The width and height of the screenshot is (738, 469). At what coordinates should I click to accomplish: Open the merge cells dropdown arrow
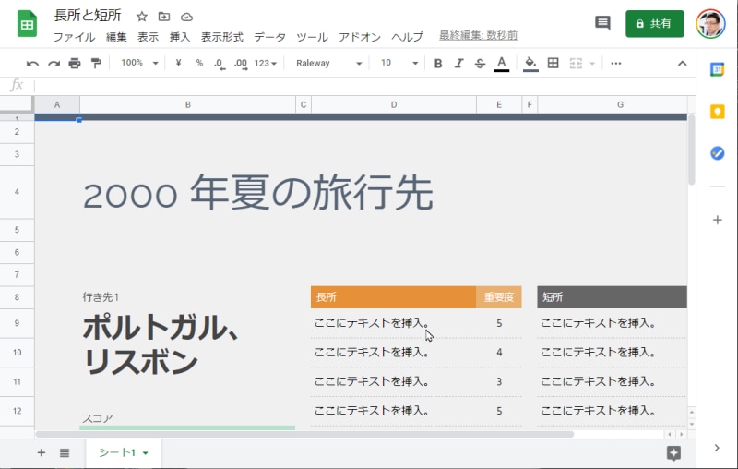tap(592, 63)
